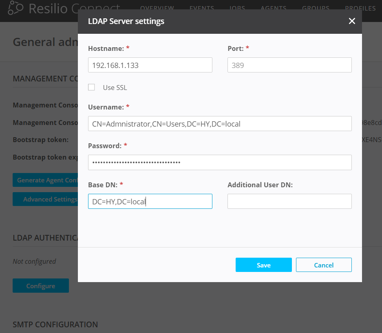Open the AGENTS section
Viewport: 382px width, 333px height.
tap(274, 8)
